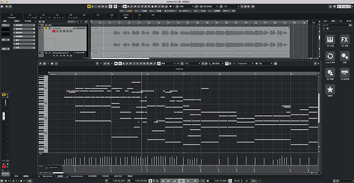Click the AQ button in bottom bar
354x183 pixels.
(30, 181)
